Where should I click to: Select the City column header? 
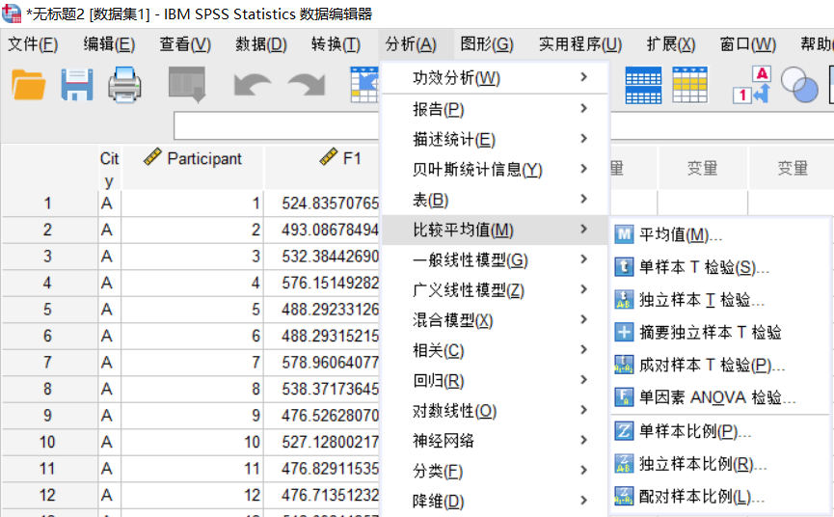click(110, 168)
